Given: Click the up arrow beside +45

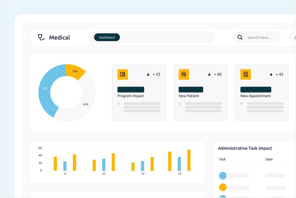Looking at the screenshot, I should pos(271,75).
